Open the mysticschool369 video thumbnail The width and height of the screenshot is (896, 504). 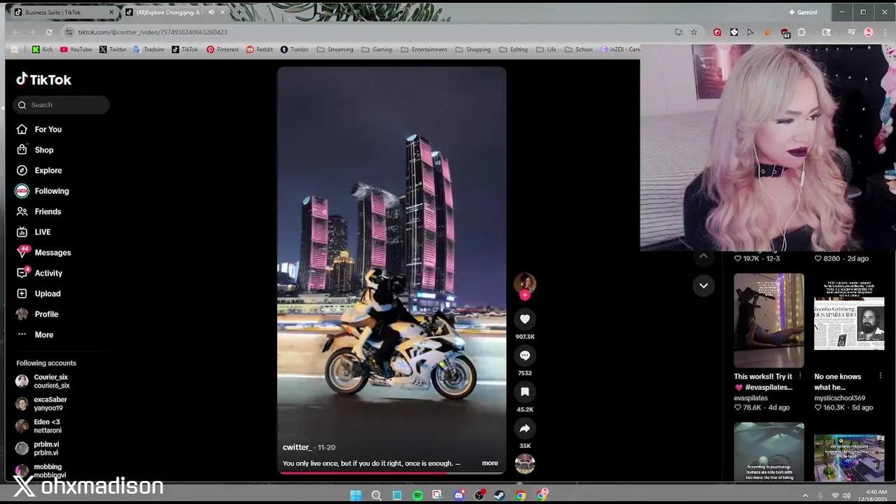pos(849,321)
